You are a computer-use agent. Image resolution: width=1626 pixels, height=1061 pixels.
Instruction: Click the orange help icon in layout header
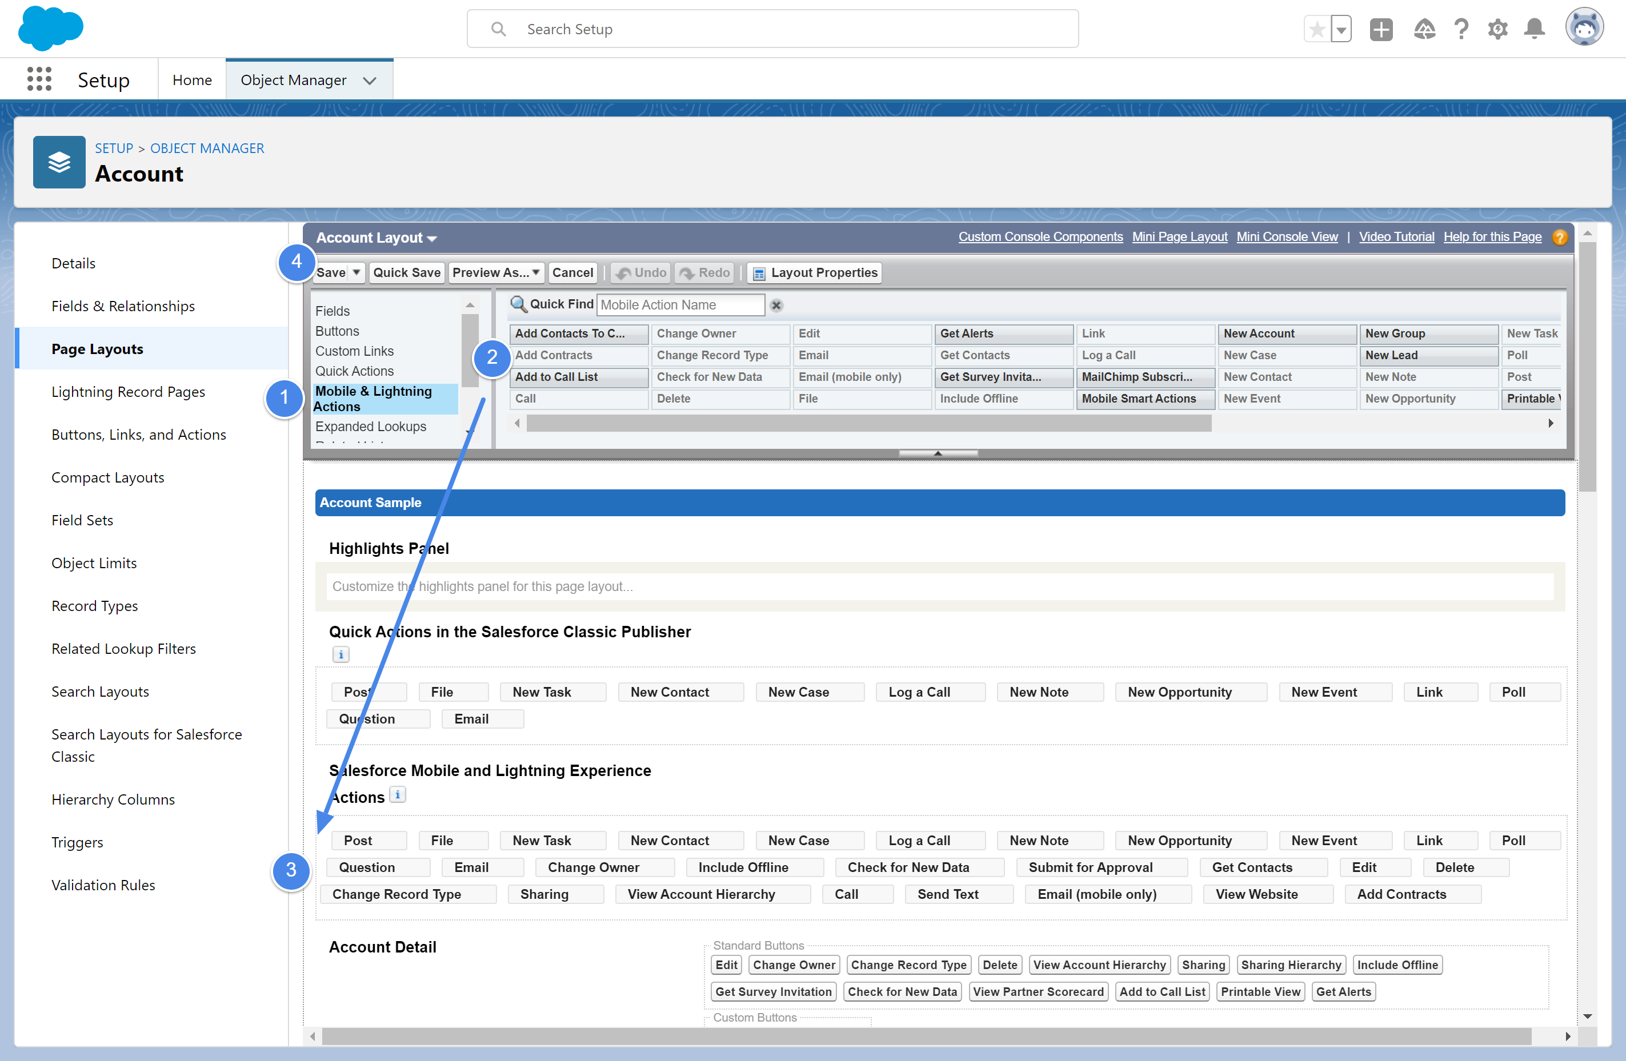1560,237
